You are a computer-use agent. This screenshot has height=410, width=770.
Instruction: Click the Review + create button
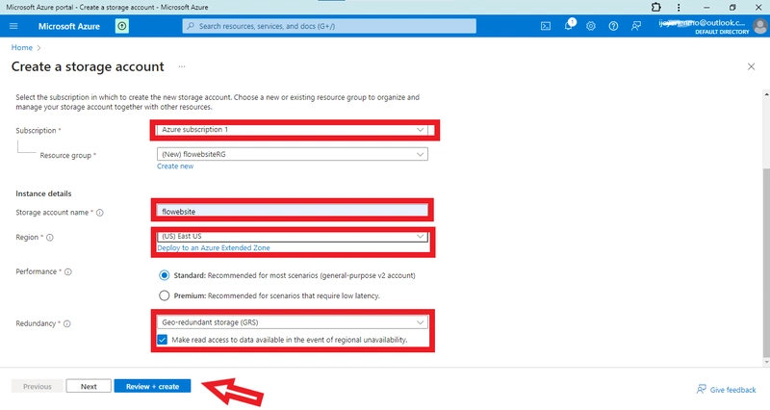coord(152,387)
